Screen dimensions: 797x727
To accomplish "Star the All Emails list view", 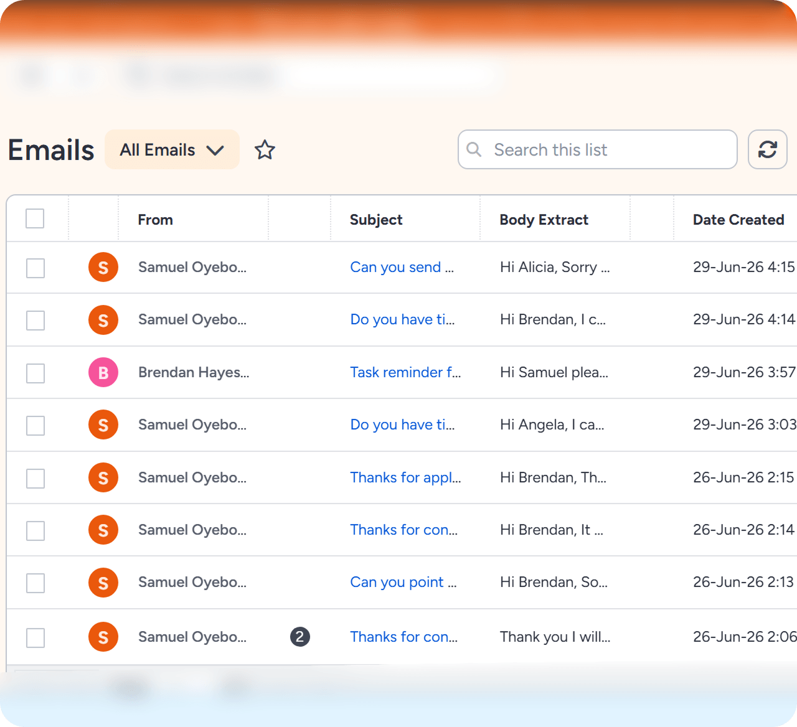I will (265, 150).
